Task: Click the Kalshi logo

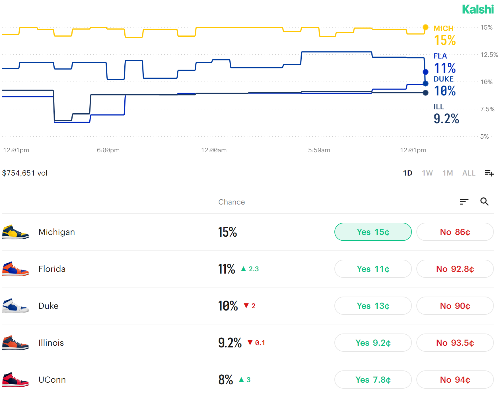Action: 478,9
